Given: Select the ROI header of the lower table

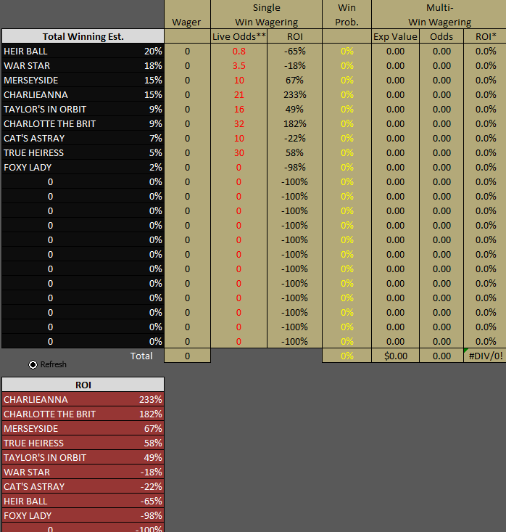Looking at the screenshot, I should pos(83,385).
